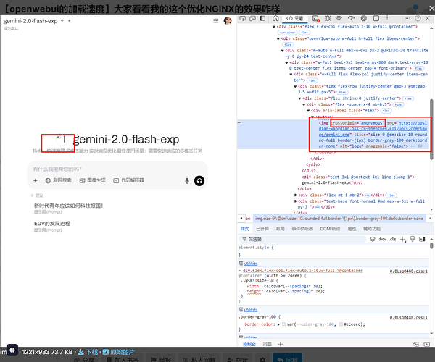Click #ececec color swatch
The image size is (435, 362).
pos(341,324)
